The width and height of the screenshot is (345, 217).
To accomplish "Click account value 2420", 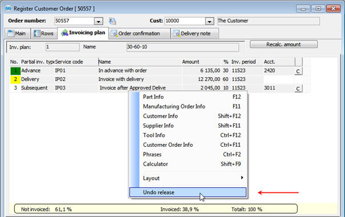I will click(x=269, y=71).
